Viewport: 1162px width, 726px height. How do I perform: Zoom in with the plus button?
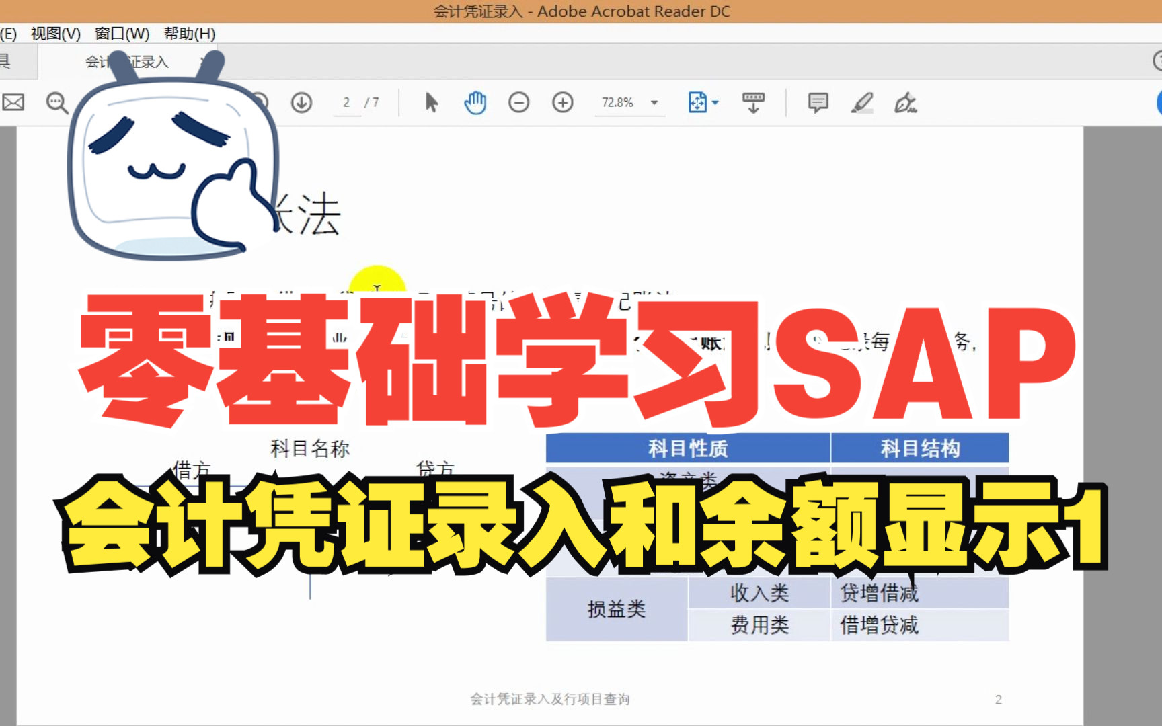click(562, 102)
